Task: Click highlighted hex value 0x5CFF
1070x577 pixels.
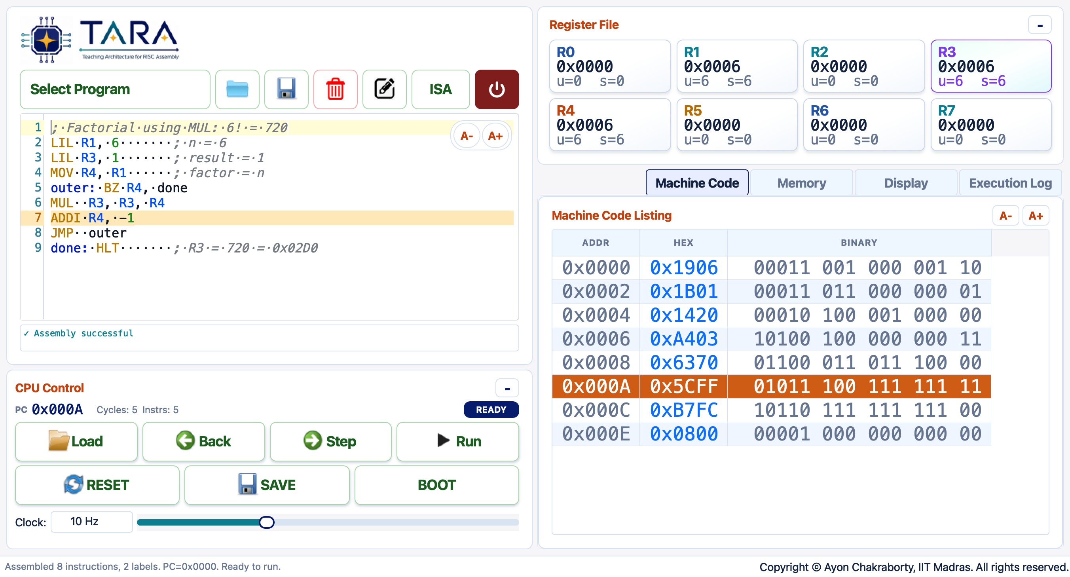Action: click(684, 386)
